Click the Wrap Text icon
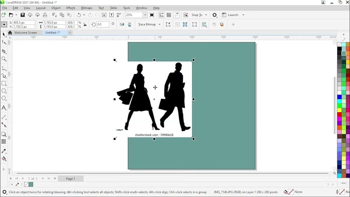 pos(204,24)
